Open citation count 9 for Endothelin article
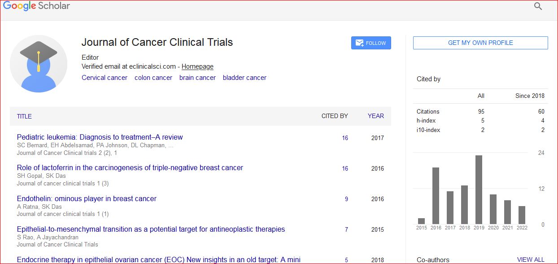The height and width of the screenshot is (264, 558). (346, 199)
